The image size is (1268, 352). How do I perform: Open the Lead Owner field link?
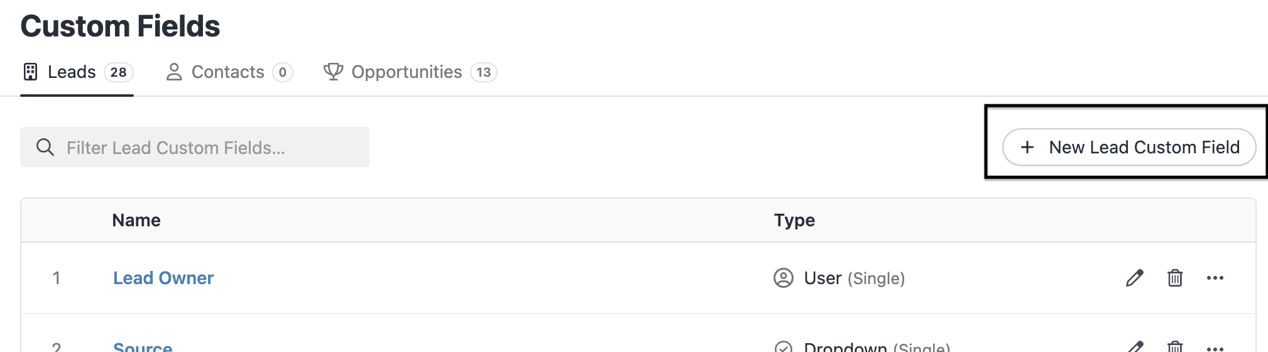(x=163, y=278)
